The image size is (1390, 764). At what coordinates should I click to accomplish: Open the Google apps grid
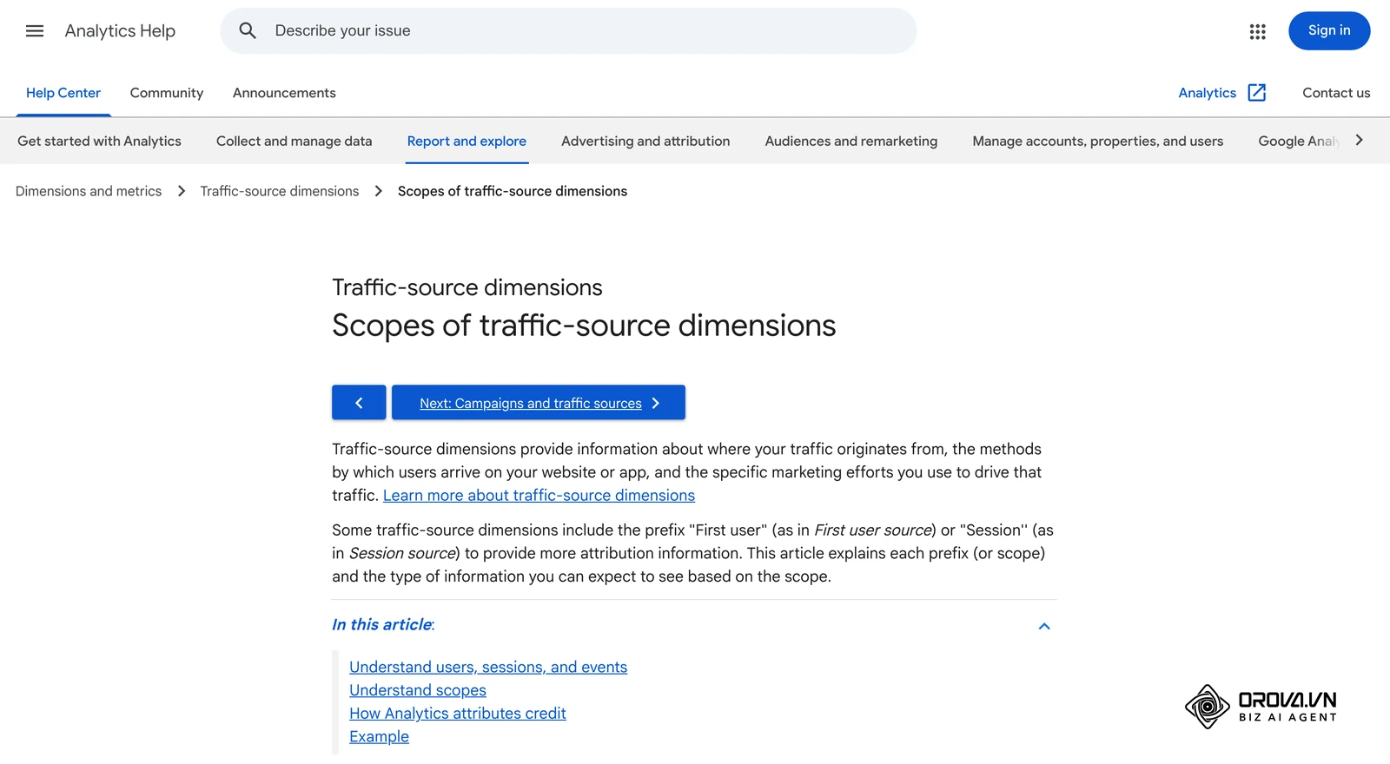click(1257, 31)
